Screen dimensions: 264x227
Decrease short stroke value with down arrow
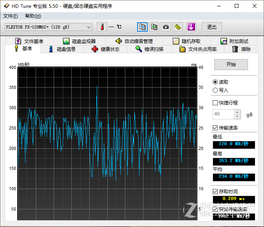click(x=237, y=117)
